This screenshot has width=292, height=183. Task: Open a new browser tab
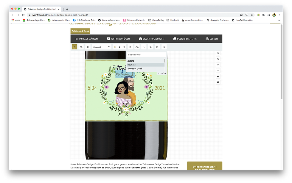pyautogui.click(x=67, y=9)
